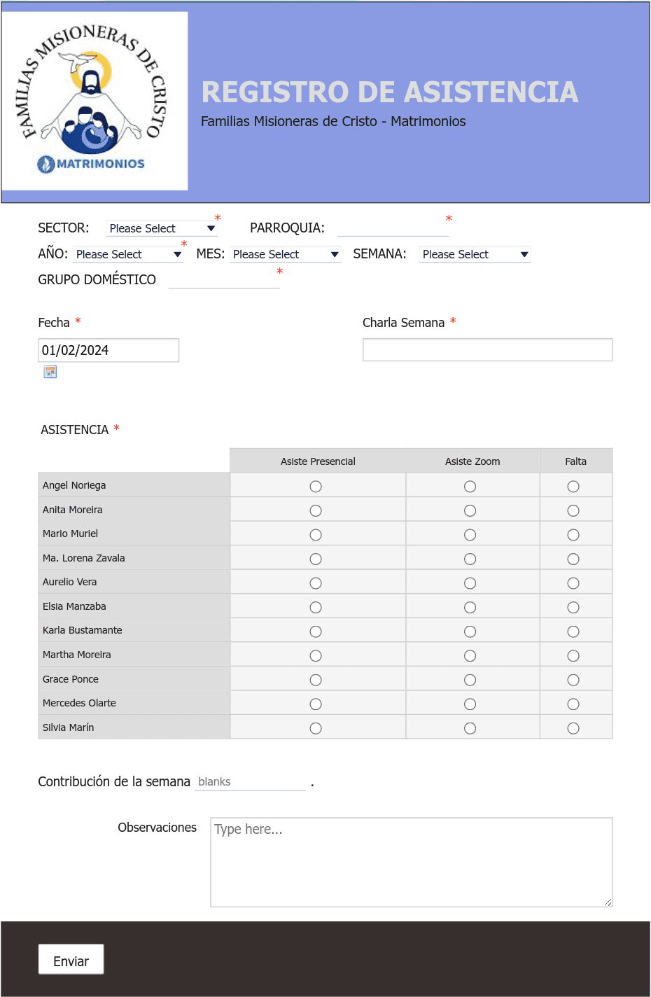Mark Mercedes Olarte as Falta

[573, 704]
